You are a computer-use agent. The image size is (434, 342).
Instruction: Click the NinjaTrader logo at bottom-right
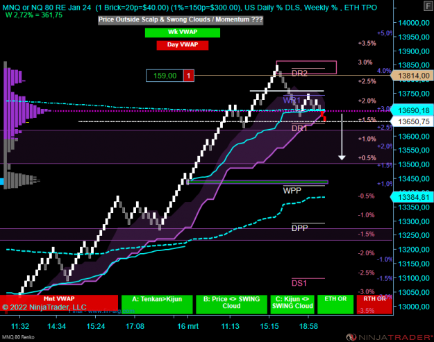[x=390, y=337]
